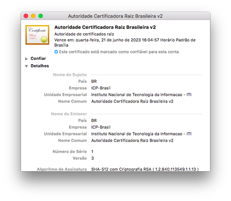Zoom window using the green button

coord(41,16)
